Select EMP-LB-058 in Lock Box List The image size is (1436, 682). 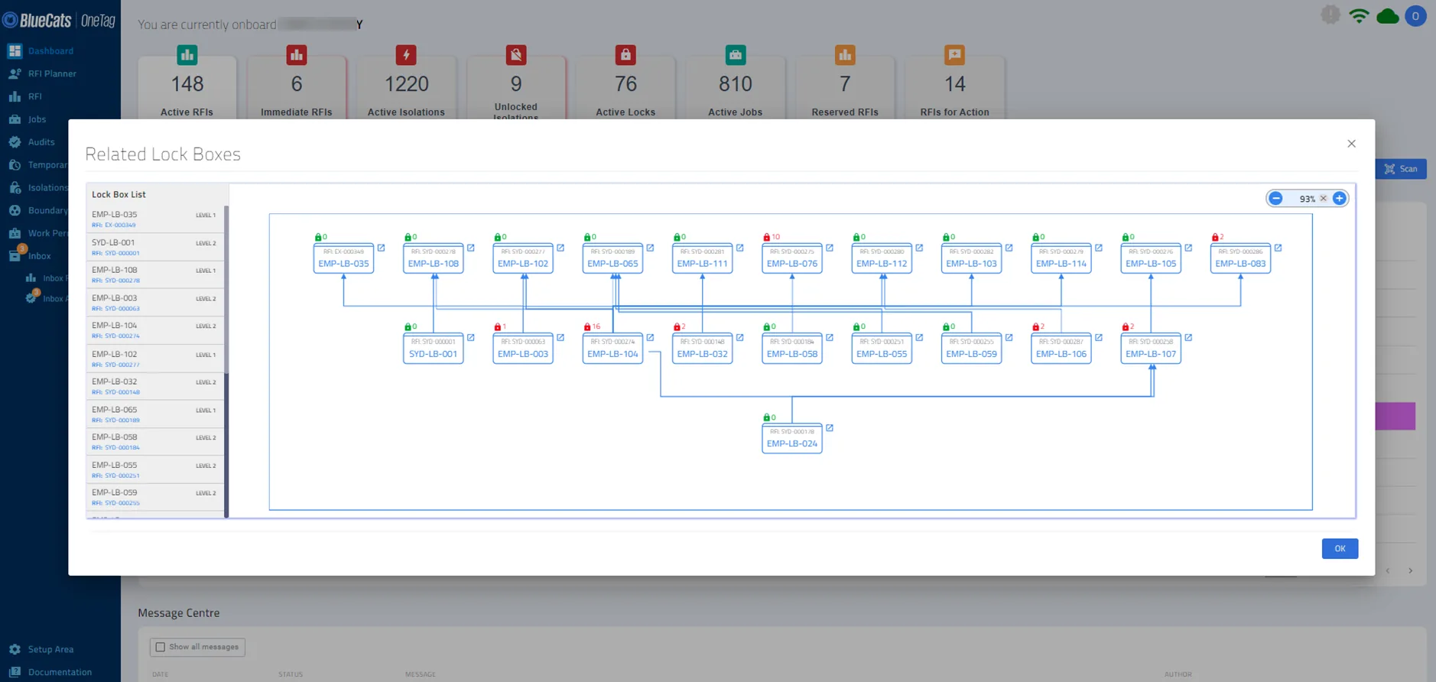pos(154,441)
